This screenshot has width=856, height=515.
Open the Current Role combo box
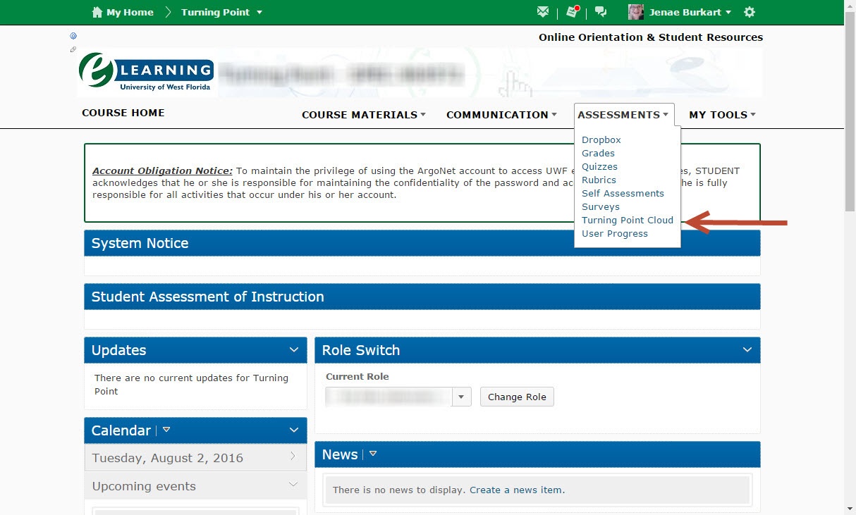398,397
